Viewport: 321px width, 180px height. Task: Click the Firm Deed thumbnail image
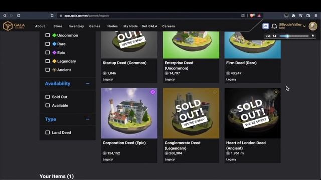click(x=253, y=45)
